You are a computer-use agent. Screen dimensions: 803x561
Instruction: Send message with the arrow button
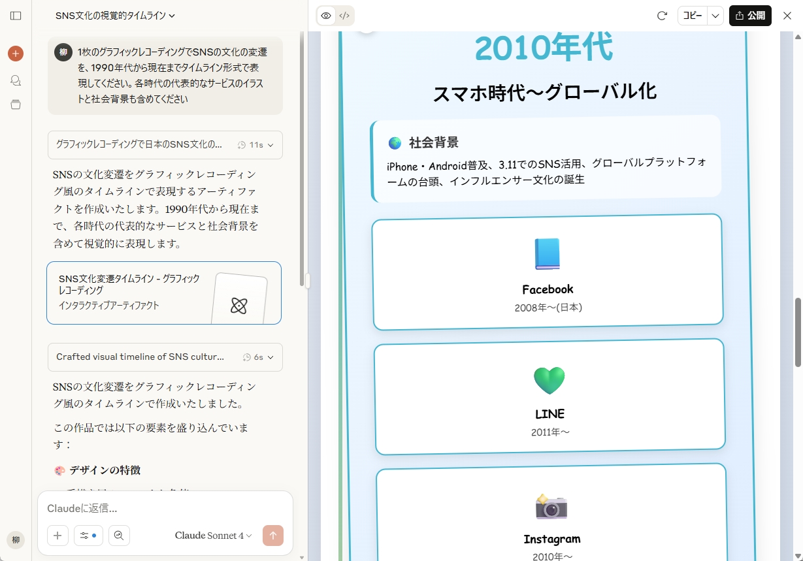(273, 536)
